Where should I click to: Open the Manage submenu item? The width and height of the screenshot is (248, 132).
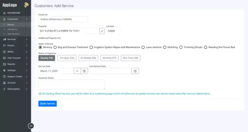coord(11,25)
